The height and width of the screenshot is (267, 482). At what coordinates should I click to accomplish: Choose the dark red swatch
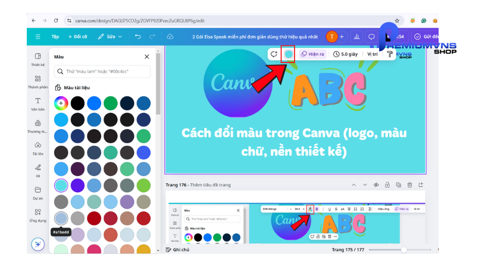pyautogui.click(x=94, y=218)
